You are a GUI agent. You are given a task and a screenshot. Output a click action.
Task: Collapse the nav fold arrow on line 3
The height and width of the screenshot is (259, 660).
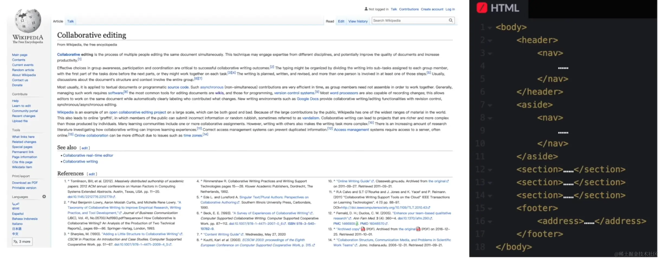point(490,54)
